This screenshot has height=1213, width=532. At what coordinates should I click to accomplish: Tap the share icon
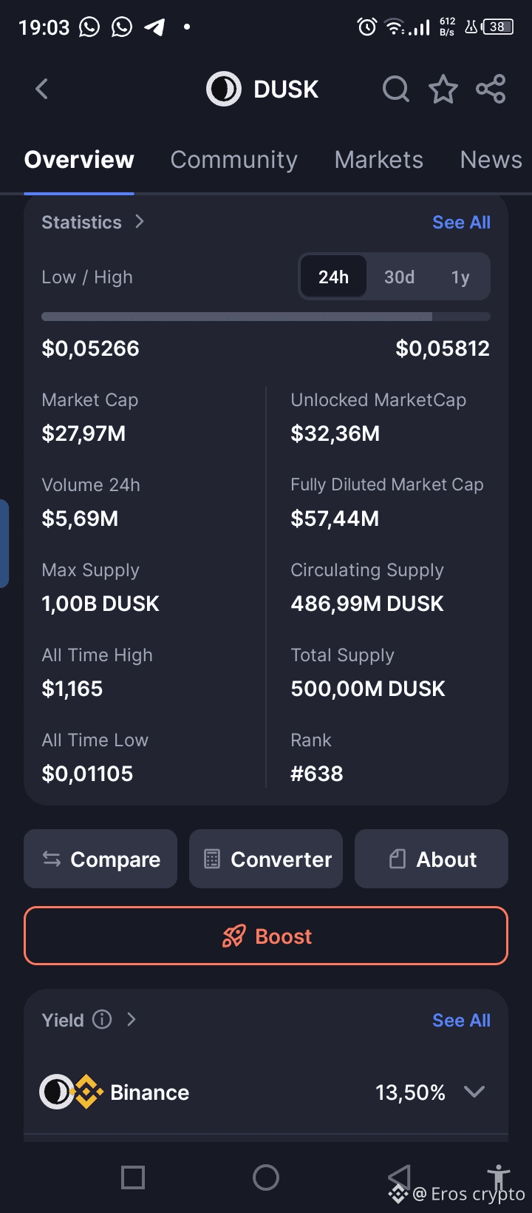[x=491, y=89]
